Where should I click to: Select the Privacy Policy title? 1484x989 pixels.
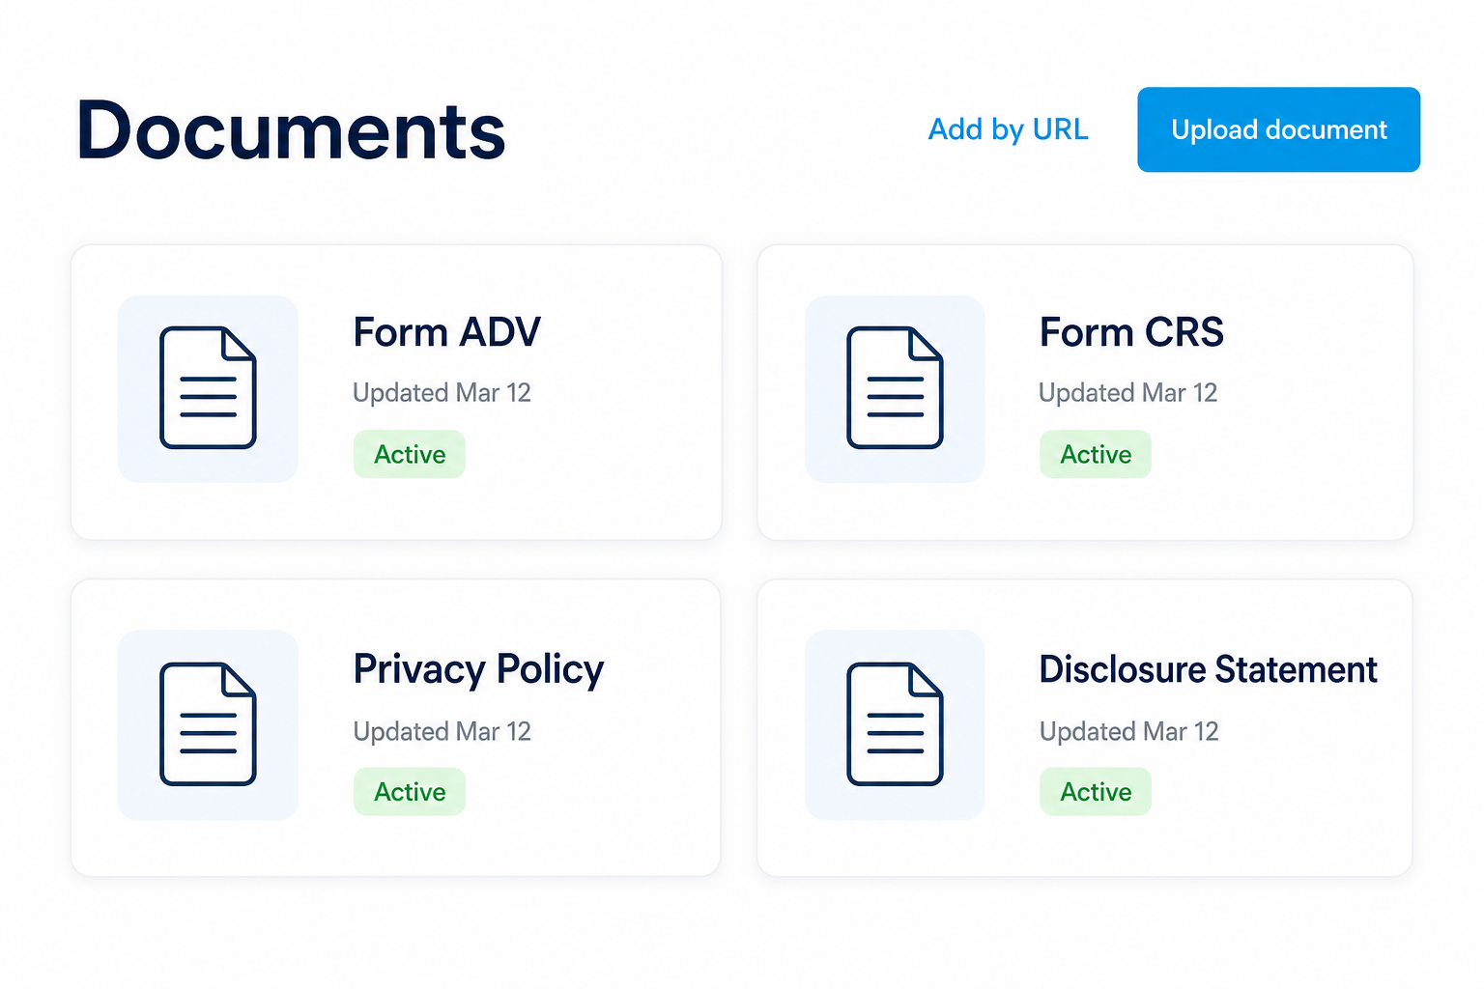(478, 670)
